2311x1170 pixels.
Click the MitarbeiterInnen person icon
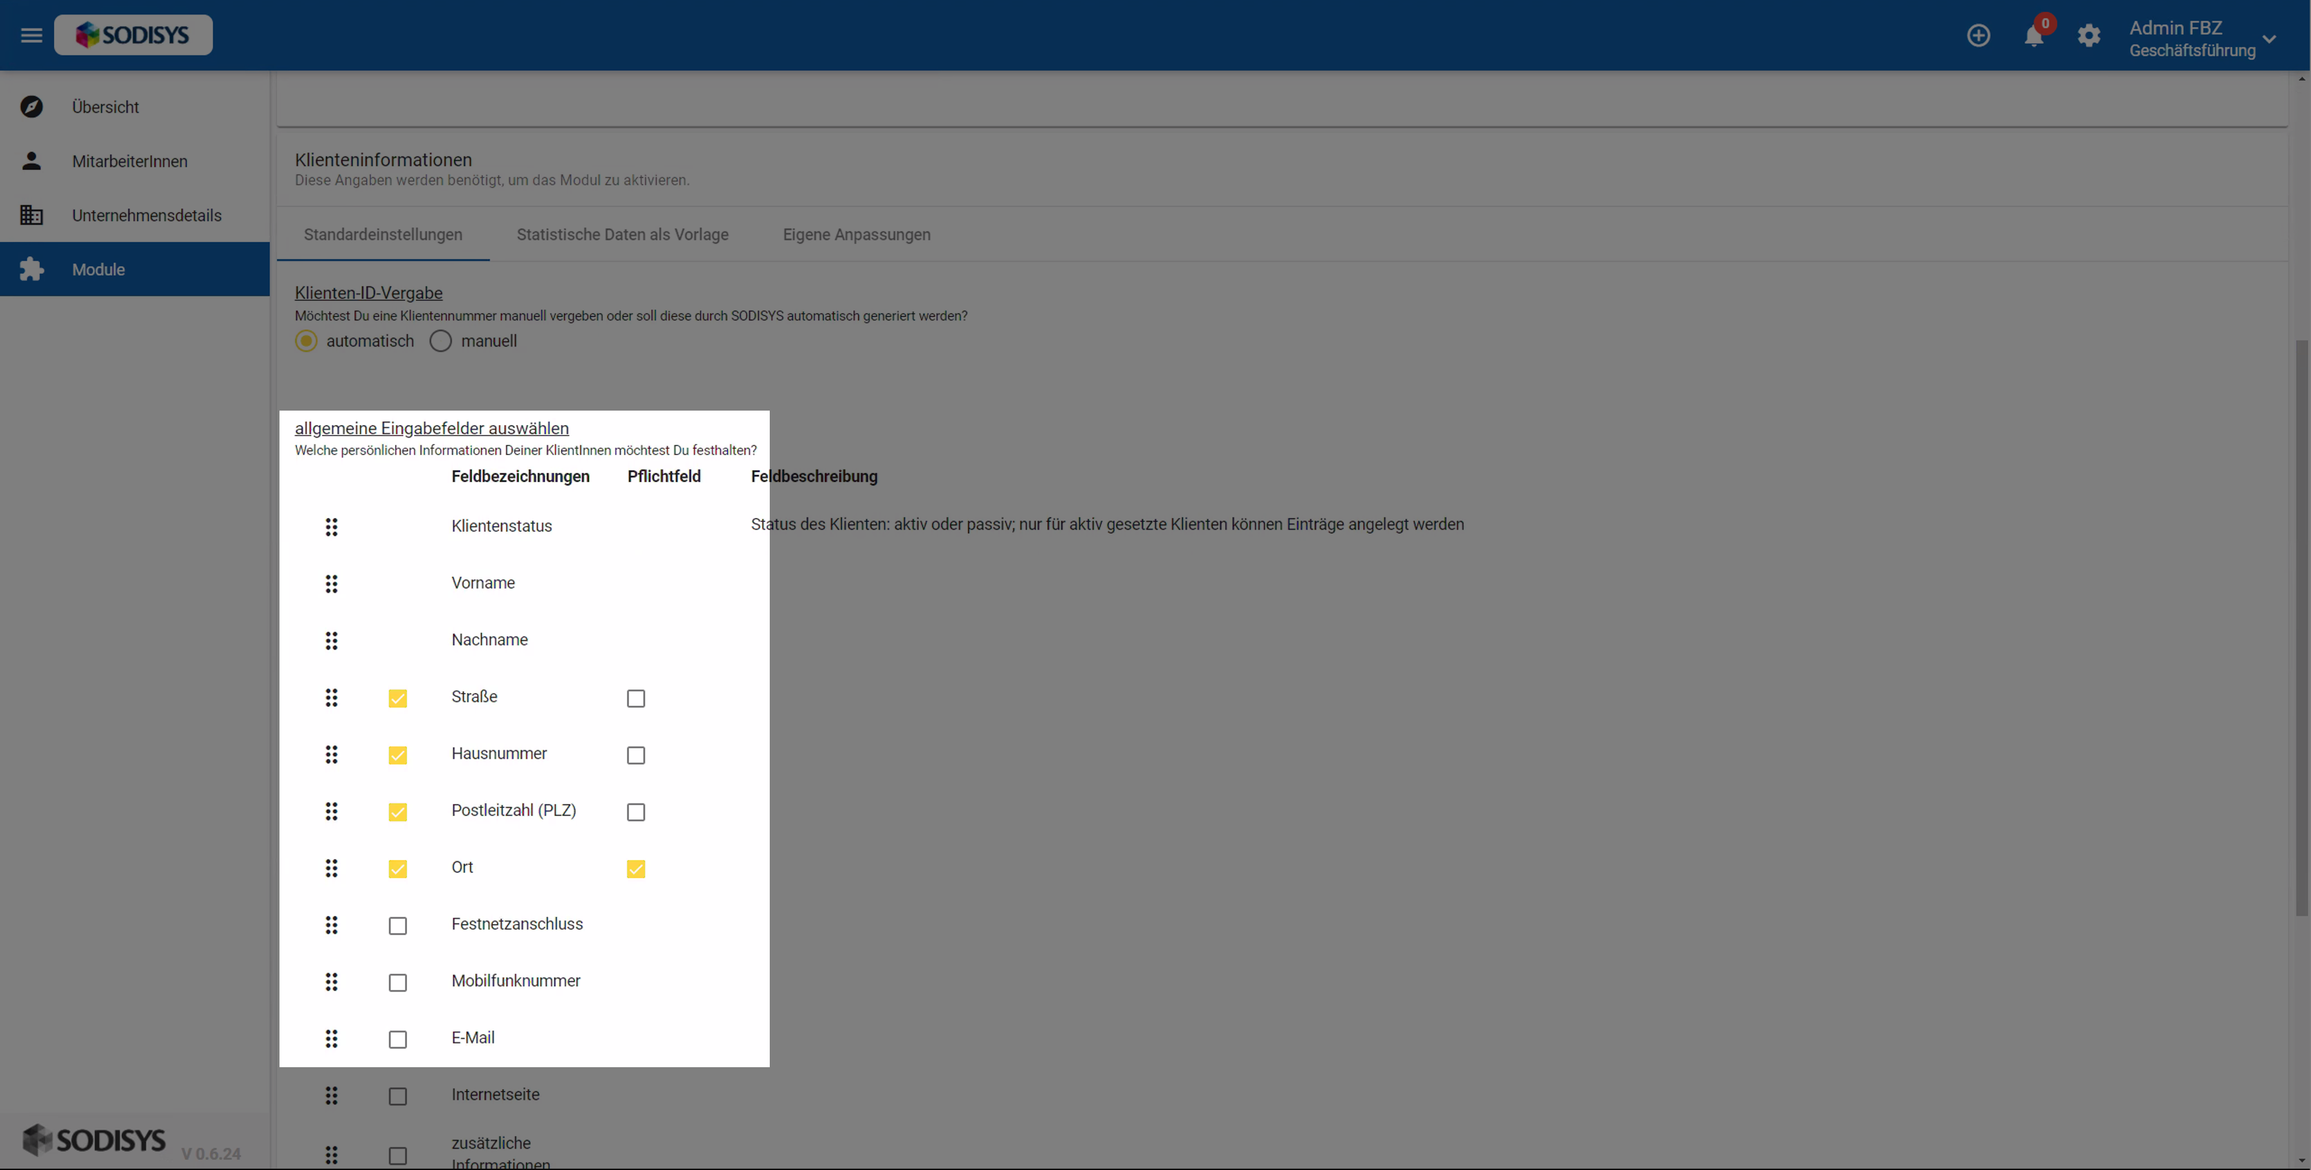(x=31, y=161)
